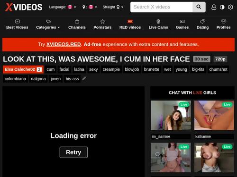Click the Dating heart icon

pyautogui.click(x=202, y=21)
